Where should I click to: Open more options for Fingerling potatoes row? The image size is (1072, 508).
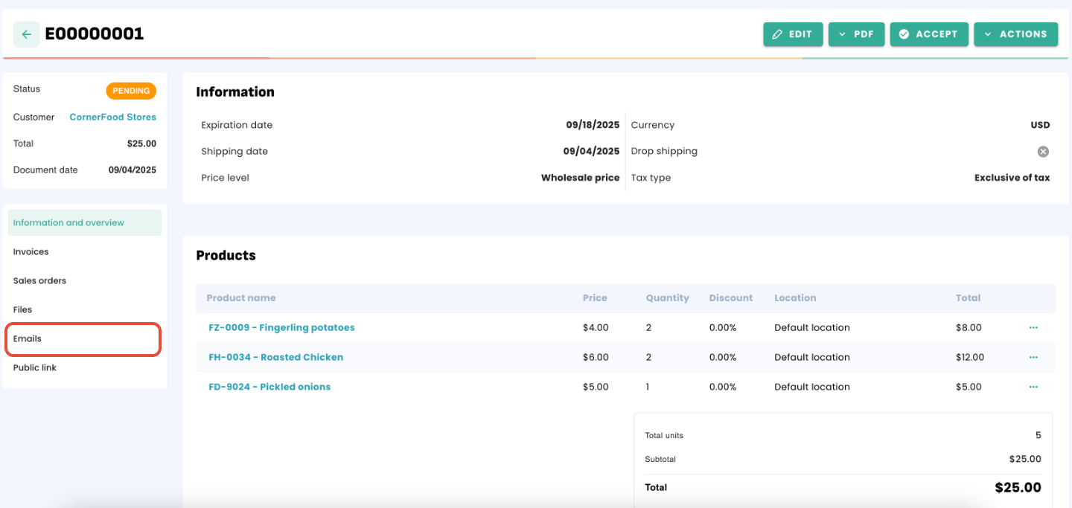pyautogui.click(x=1033, y=328)
